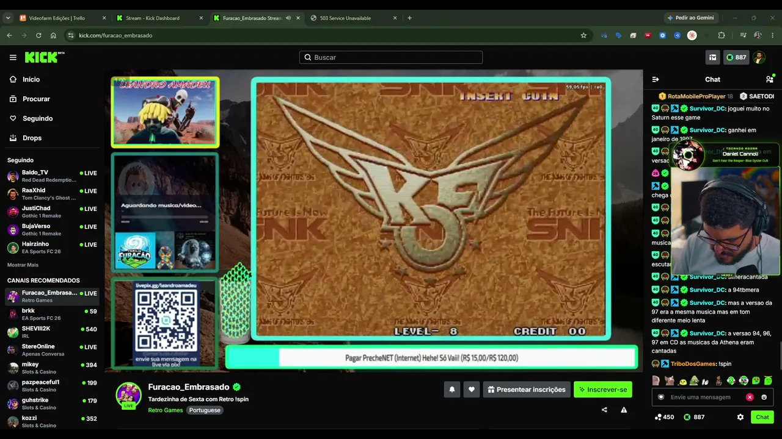Open Baldo_TV followed channel

[x=52, y=176]
